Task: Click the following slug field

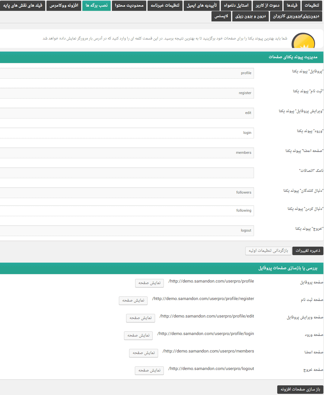Action: 127,211
